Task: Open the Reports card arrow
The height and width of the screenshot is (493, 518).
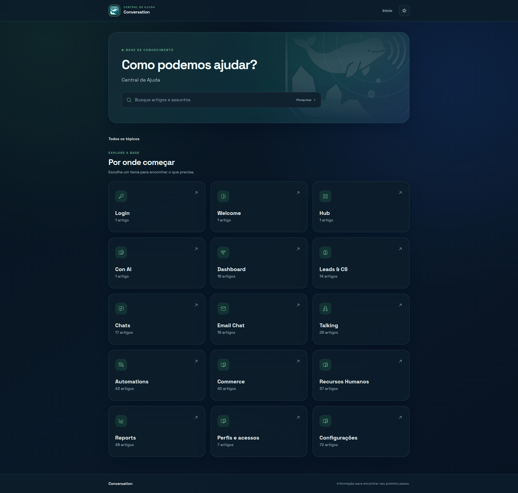Action: pyautogui.click(x=196, y=417)
